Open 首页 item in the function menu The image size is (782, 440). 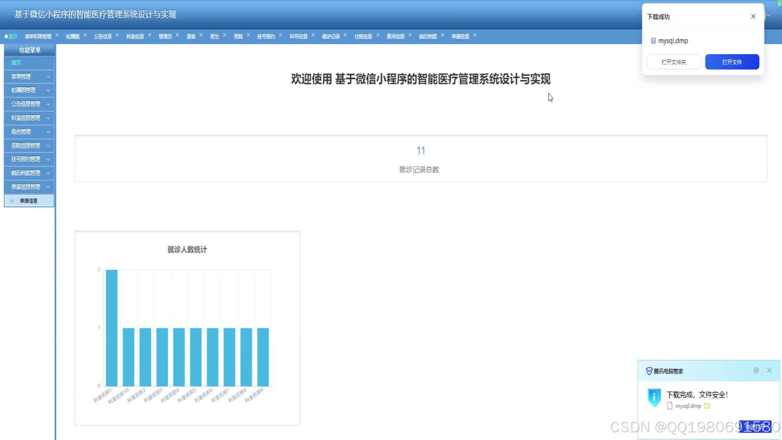pyautogui.click(x=16, y=63)
